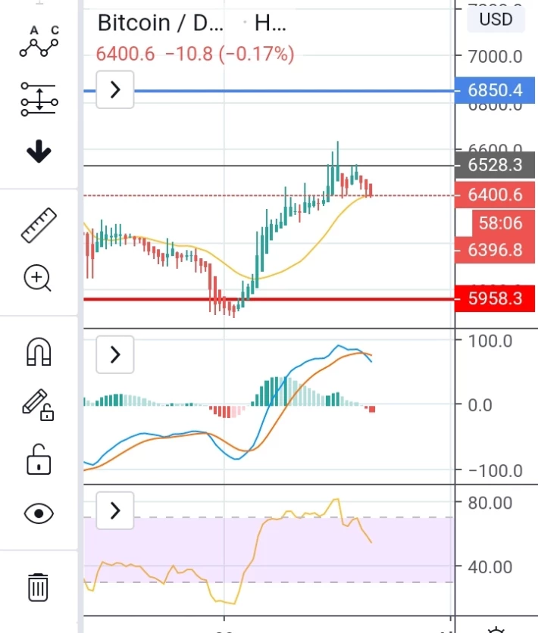
Task: Click the RSI 40.00 axis label
Action: pos(490,567)
